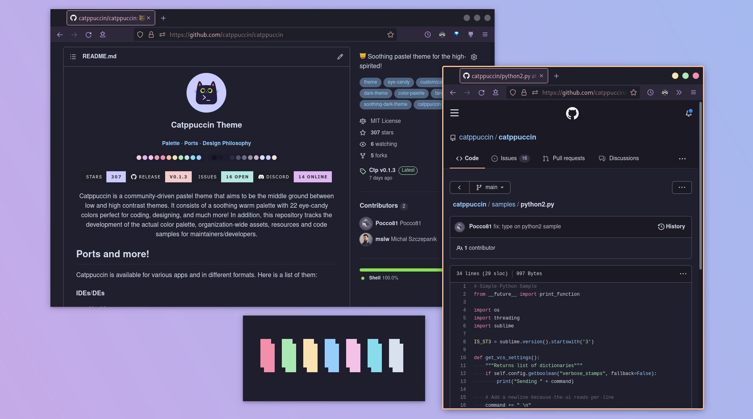Bookmark star in right window's address bar
This screenshot has width=753, height=419.
click(x=634, y=93)
